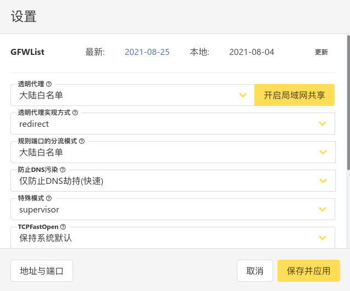The height and width of the screenshot is (291, 350).
Task: Open 地址与端口 settings
Action: (x=42, y=271)
